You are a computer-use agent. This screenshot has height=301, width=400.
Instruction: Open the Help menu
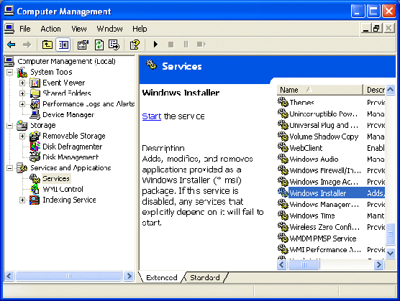140,29
